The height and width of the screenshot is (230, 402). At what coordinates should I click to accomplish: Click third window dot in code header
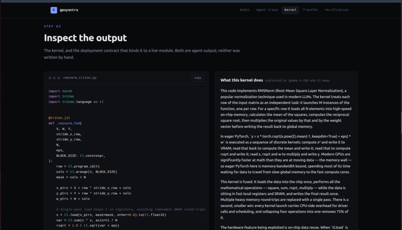[x=58, y=78]
